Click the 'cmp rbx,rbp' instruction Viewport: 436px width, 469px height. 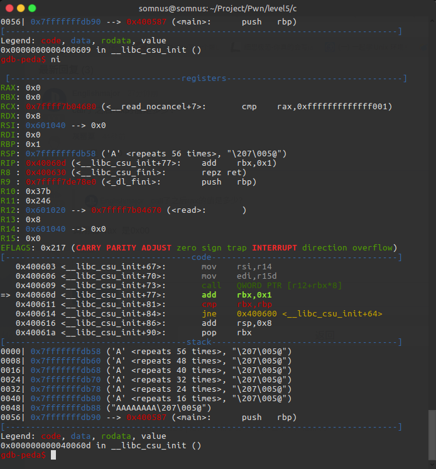tap(236, 305)
